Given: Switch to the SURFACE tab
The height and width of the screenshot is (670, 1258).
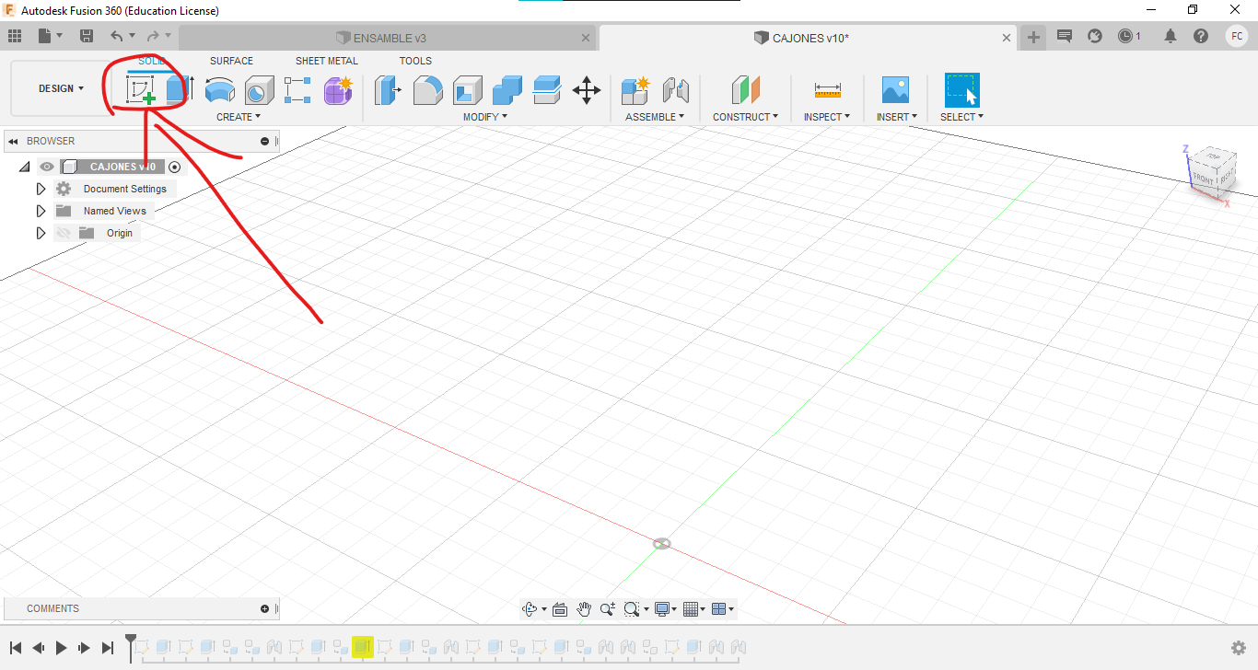Looking at the screenshot, I should (x=231, y=61).
